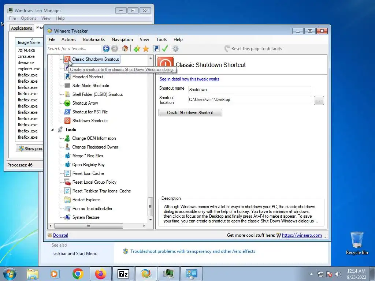Click Taskbar and Start Menu link
This screenshot has width=375, height=281.
click(x=74, y=254)
